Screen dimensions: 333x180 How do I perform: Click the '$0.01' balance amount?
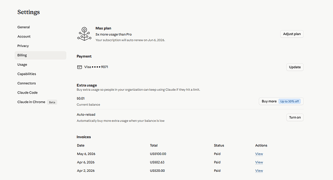pos(81,98)
